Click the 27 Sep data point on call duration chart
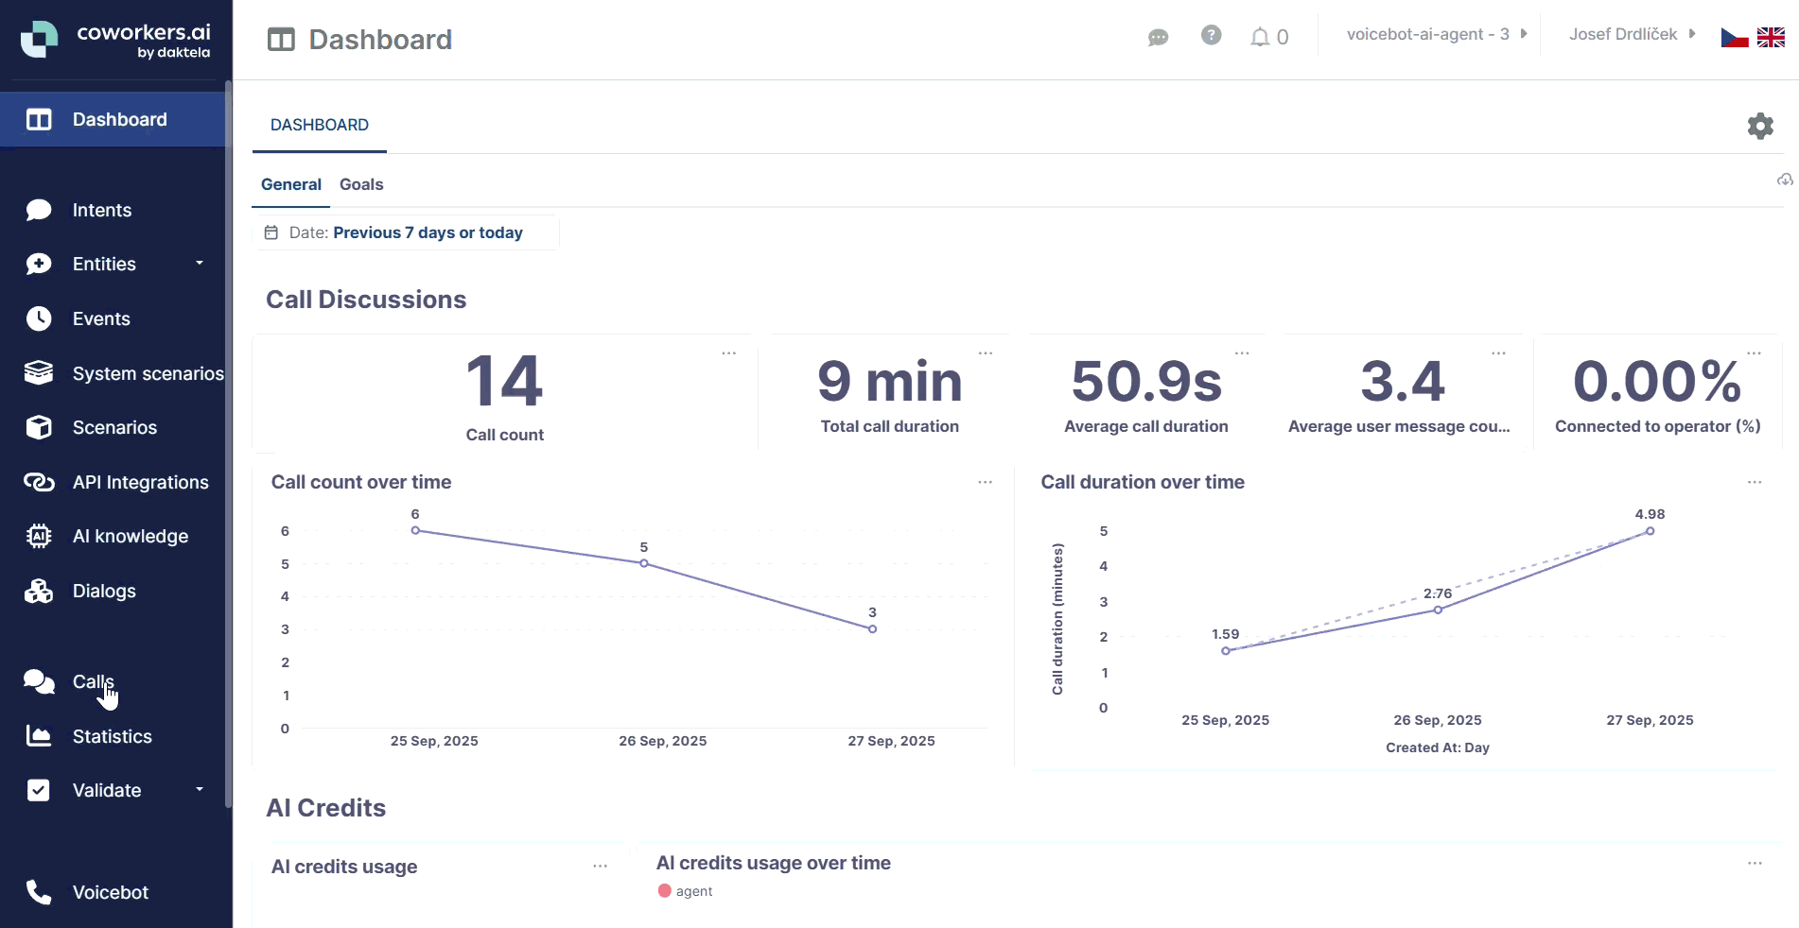Viewport: 1799px width, 928px height. coord(1650,531)
